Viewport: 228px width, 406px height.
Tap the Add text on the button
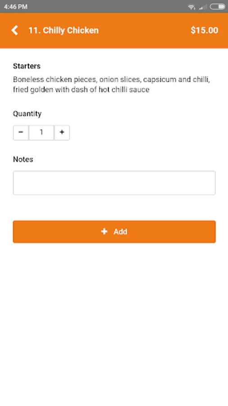[x=120, y=231]
